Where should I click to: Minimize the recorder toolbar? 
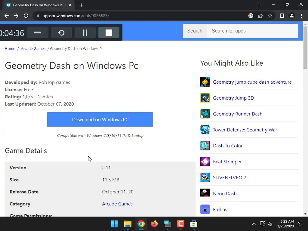[38, 32]
